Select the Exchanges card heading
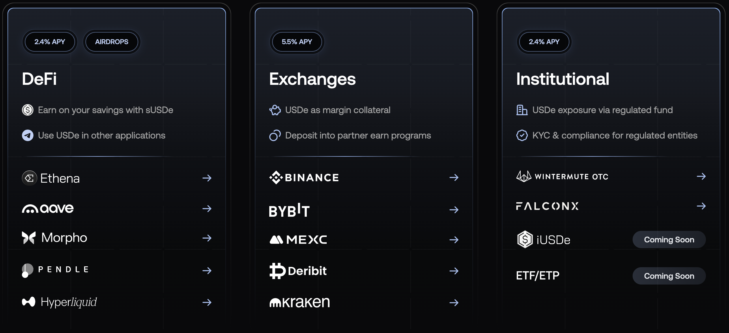 (312, 79)
